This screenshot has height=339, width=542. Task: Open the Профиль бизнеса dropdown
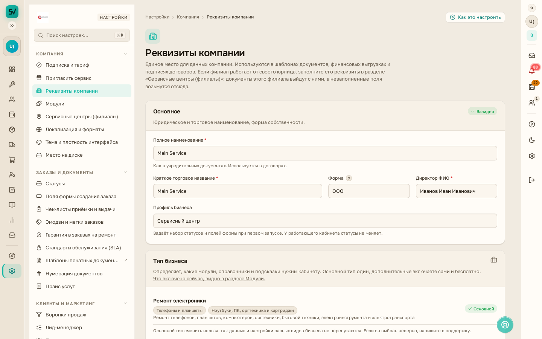[x=325, y=221]
